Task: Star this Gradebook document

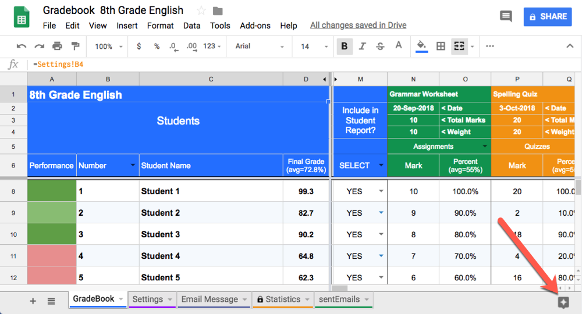Action: 201,10
